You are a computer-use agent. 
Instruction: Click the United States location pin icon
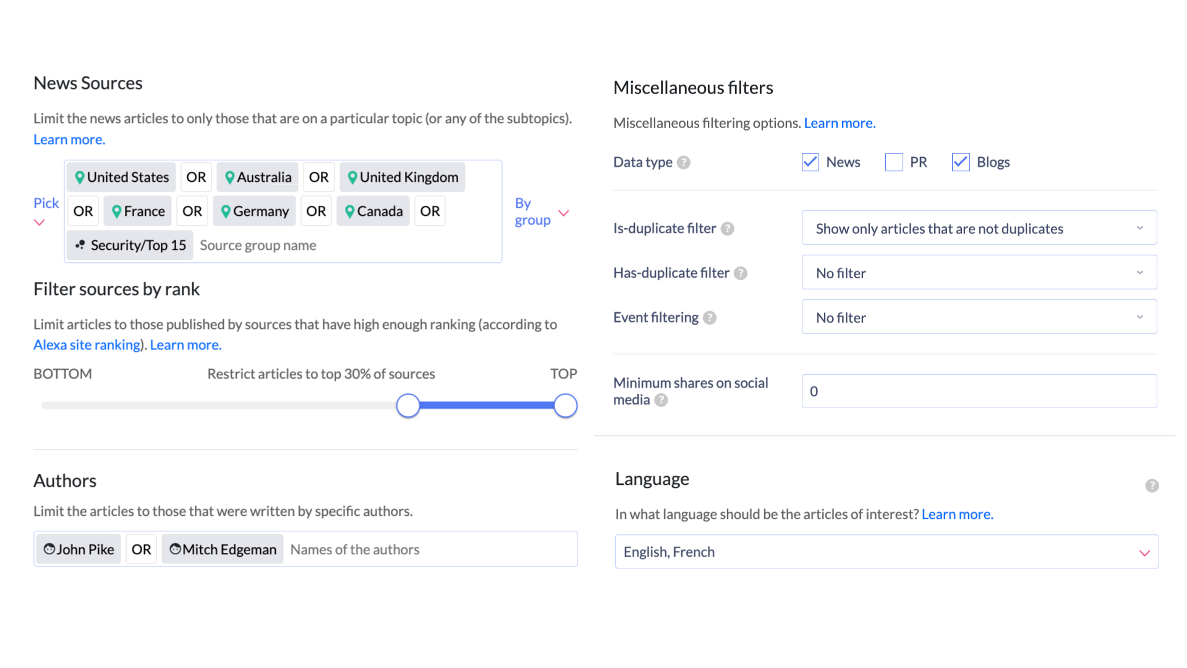pyautogui.click(x=80, y=178)
